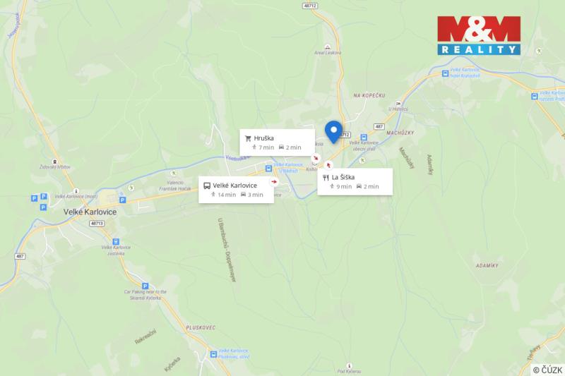
Task: Click the Velké Karlovice town label
Action: 90,212
